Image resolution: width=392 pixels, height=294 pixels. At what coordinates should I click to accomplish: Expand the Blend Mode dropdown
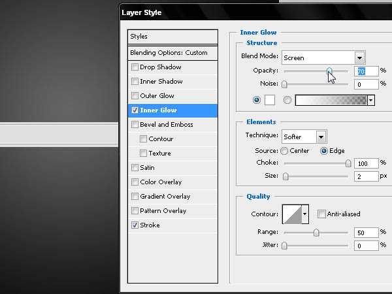tap(359, 57)
